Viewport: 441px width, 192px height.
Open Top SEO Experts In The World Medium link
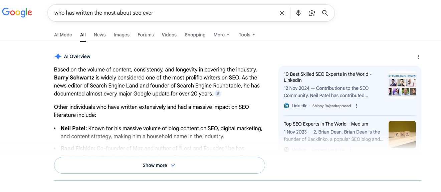point(326,124)
